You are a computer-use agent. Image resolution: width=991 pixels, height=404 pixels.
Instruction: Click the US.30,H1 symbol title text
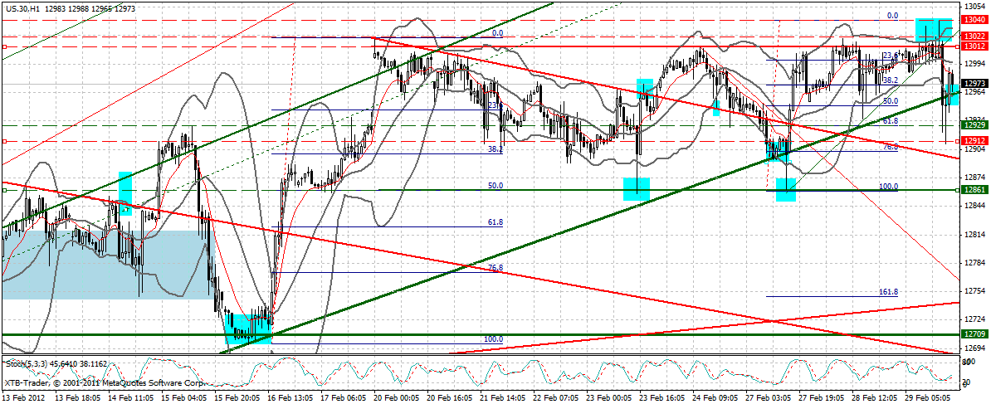(x=24, y=9)
